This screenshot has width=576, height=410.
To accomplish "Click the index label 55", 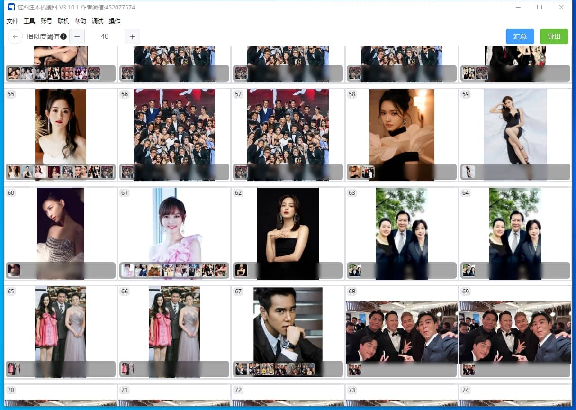I will tap(11, 94).
